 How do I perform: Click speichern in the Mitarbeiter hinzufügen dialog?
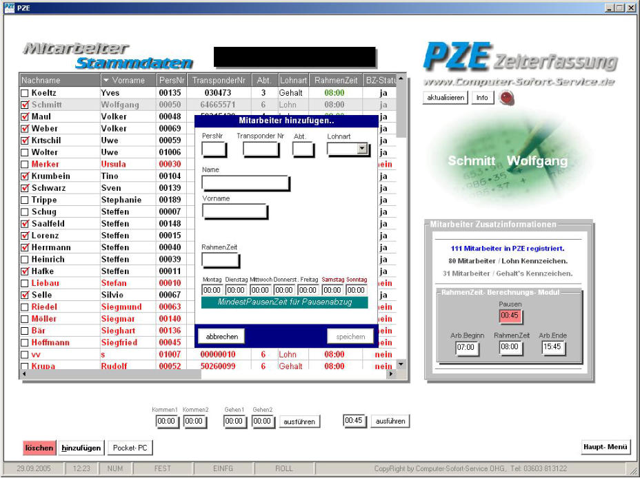click(350, 336)
